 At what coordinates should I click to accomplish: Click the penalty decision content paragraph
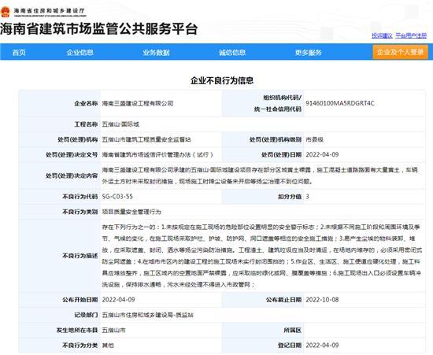tap(260, 176)
